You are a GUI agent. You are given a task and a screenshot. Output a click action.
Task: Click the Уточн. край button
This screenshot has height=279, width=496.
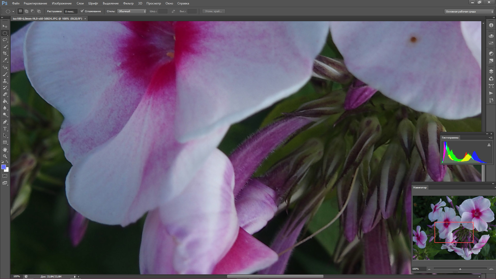pos(214,11)
